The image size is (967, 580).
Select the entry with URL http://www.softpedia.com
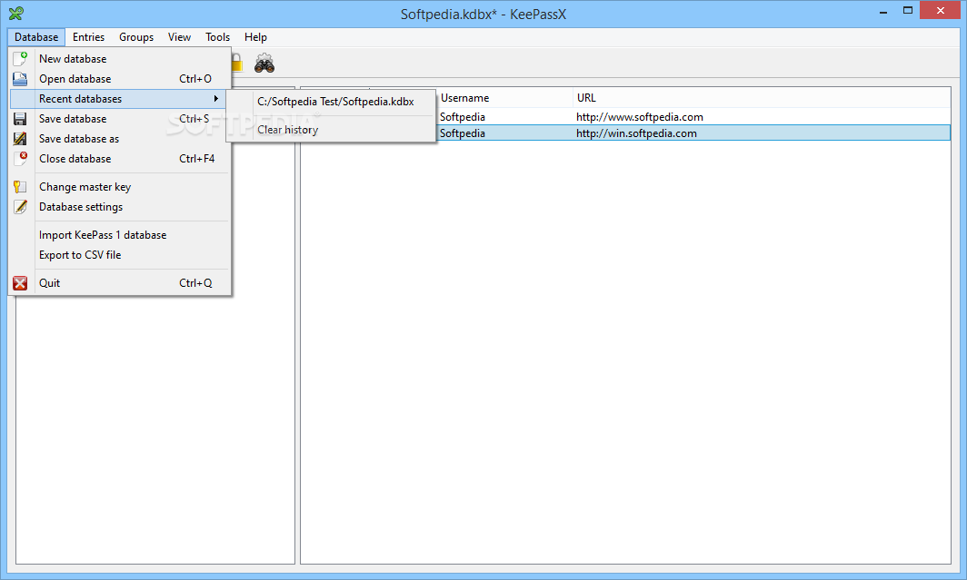pyautogui.click(x=640, y=117)
